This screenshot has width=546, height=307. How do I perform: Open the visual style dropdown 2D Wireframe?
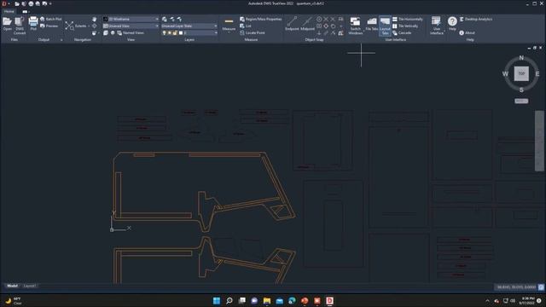[x=131, y=19]
